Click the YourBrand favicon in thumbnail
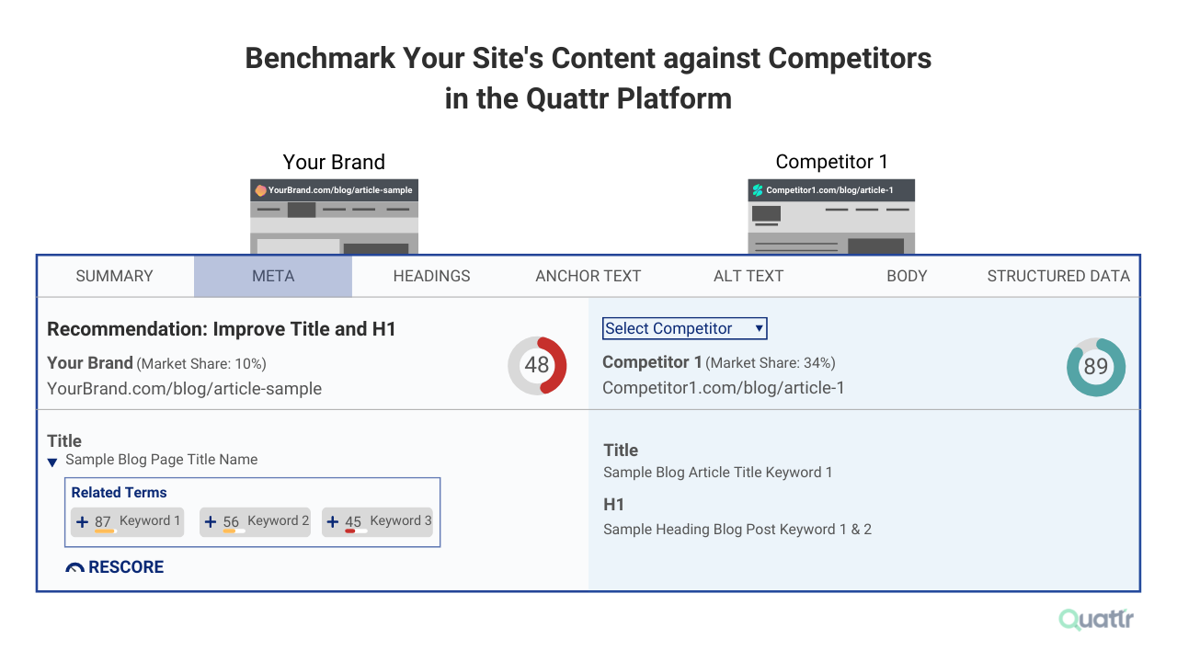 click(260, 190)
